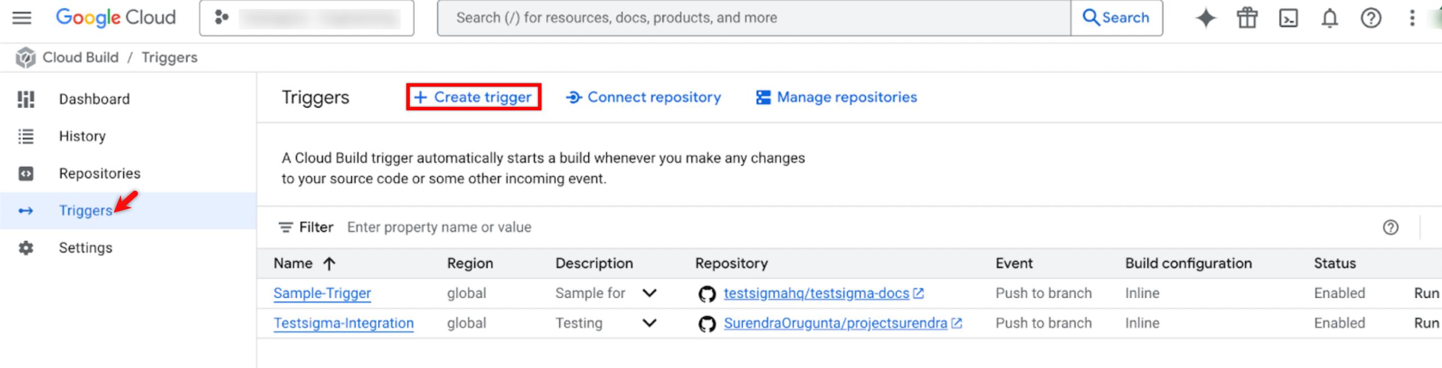Open Repositories in the sidebar
The height and width of the screenshot is (368, 1442).
click(100, 173)
